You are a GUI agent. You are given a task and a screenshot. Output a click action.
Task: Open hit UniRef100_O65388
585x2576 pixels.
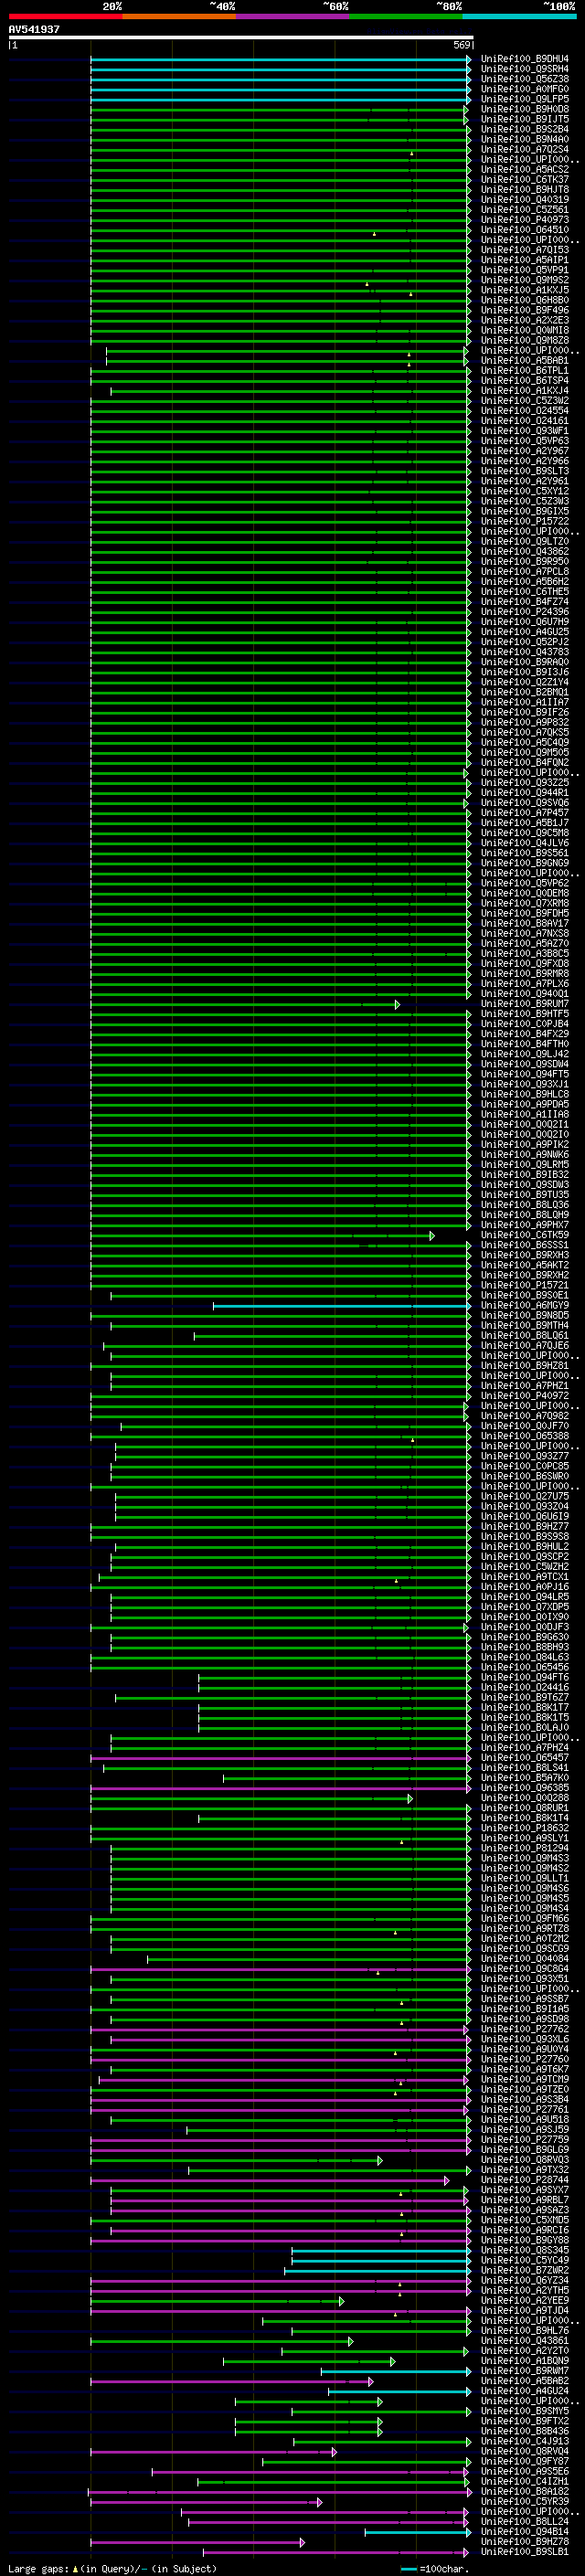pyautogui.click(x=524, y=1437)
